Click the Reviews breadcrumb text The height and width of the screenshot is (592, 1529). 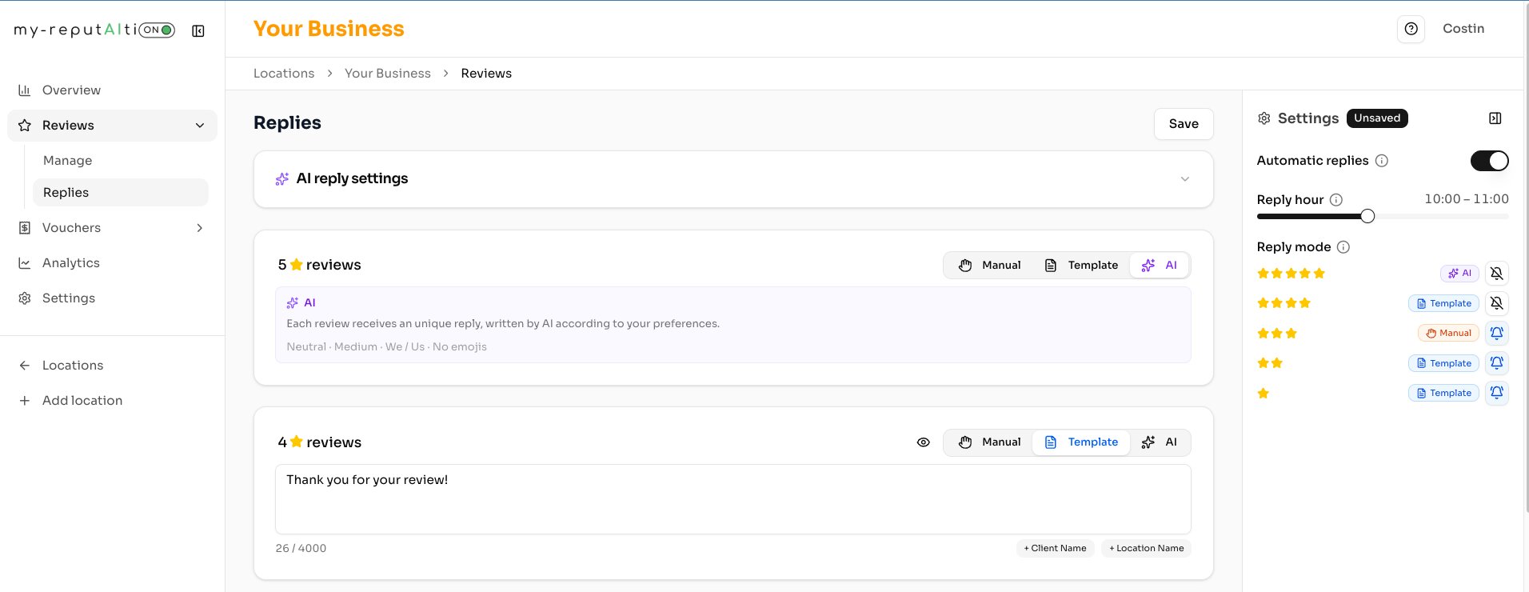coord(486,74)
